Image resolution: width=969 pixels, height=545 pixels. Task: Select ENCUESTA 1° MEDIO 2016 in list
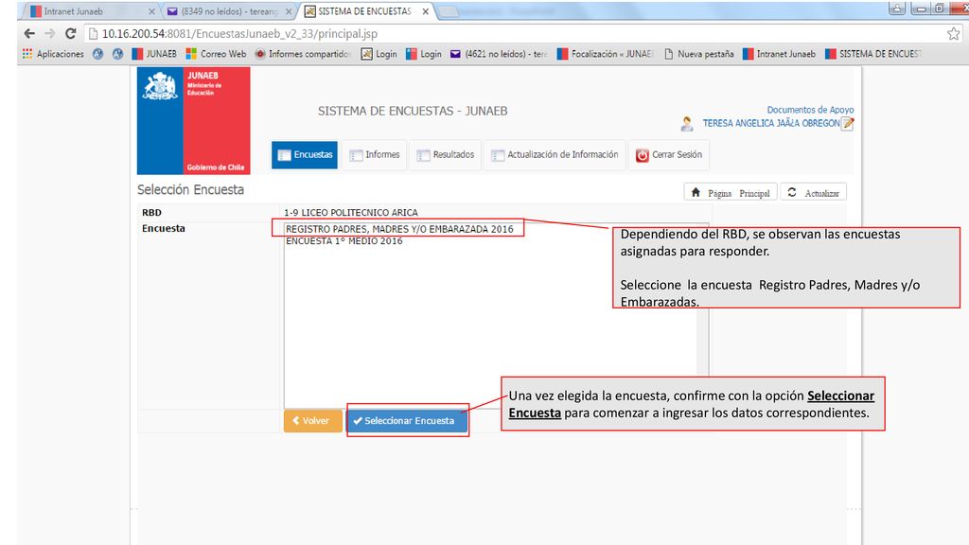(x=344, y=241)
